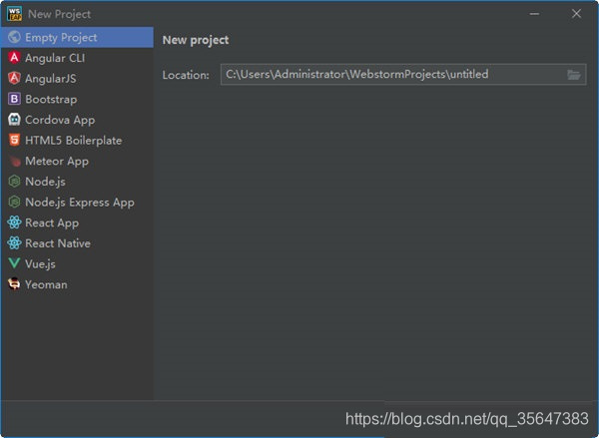Minimize the New Project dialog
The image size is (599, 438).
click(x=534, y=14)
